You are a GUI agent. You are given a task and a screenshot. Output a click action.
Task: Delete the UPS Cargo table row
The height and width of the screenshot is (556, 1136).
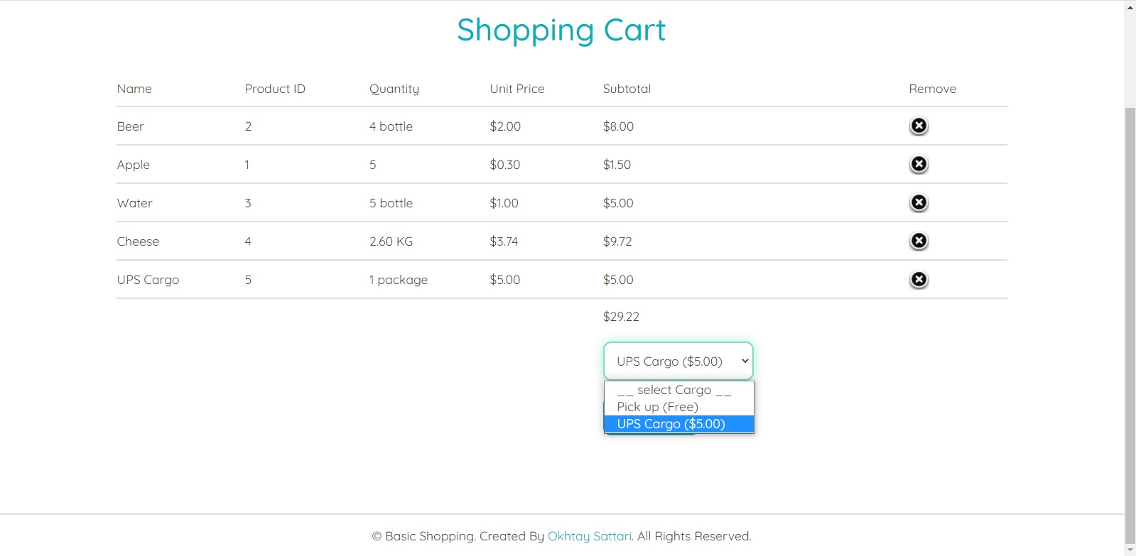click(919, 279)
